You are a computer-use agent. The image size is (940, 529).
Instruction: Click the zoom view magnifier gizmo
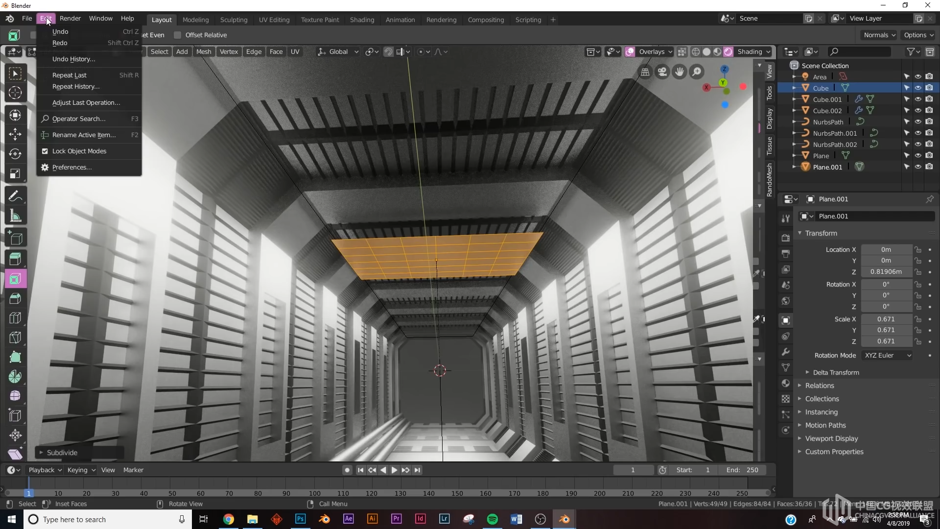697,72
